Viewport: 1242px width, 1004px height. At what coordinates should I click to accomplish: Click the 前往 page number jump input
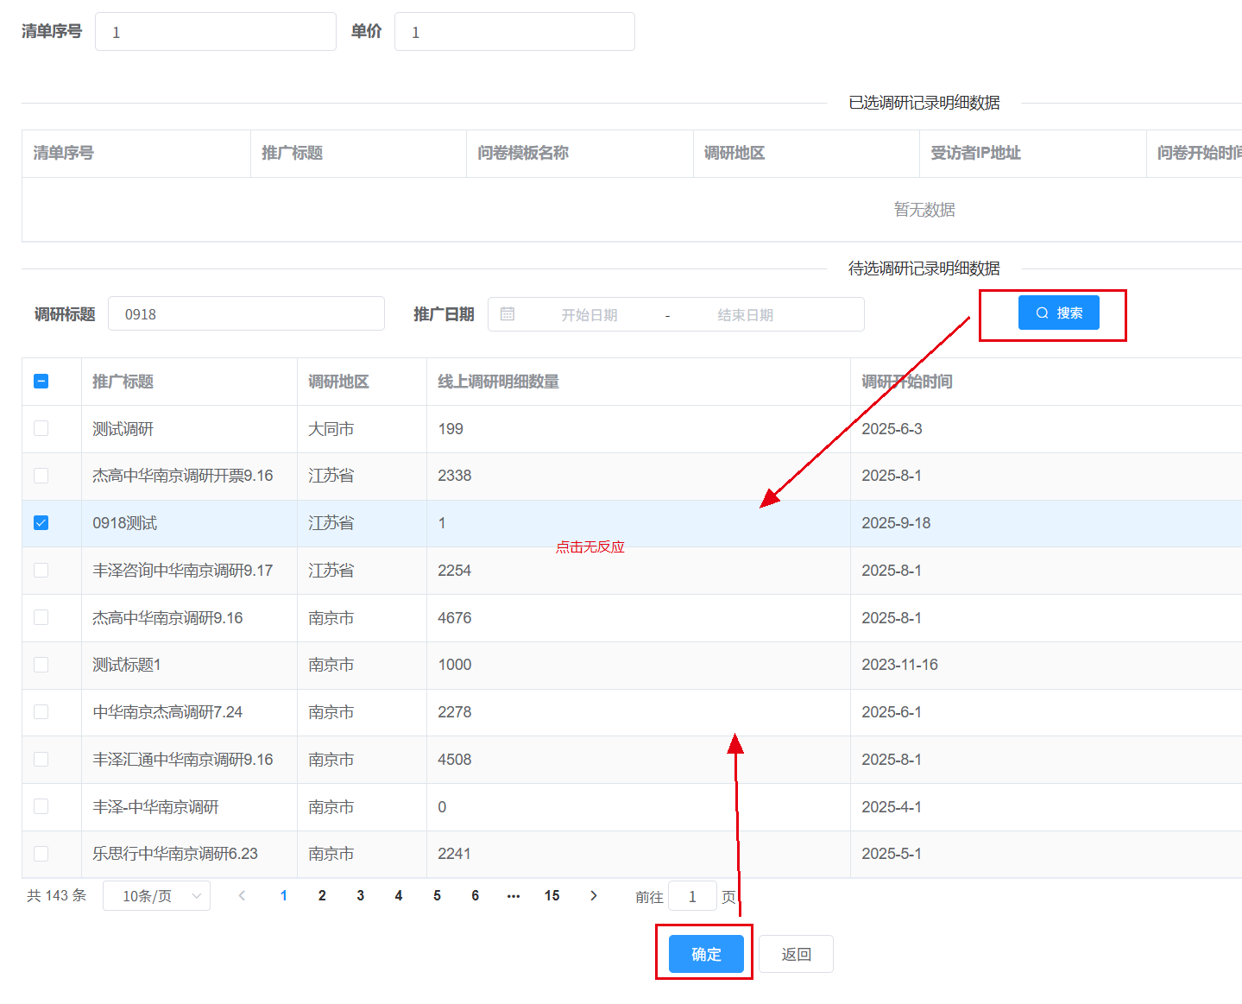point(692,896)
